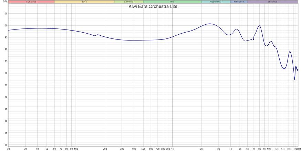
Task: Click the 50 Hz frequency axis label
Action: [47, 149]
